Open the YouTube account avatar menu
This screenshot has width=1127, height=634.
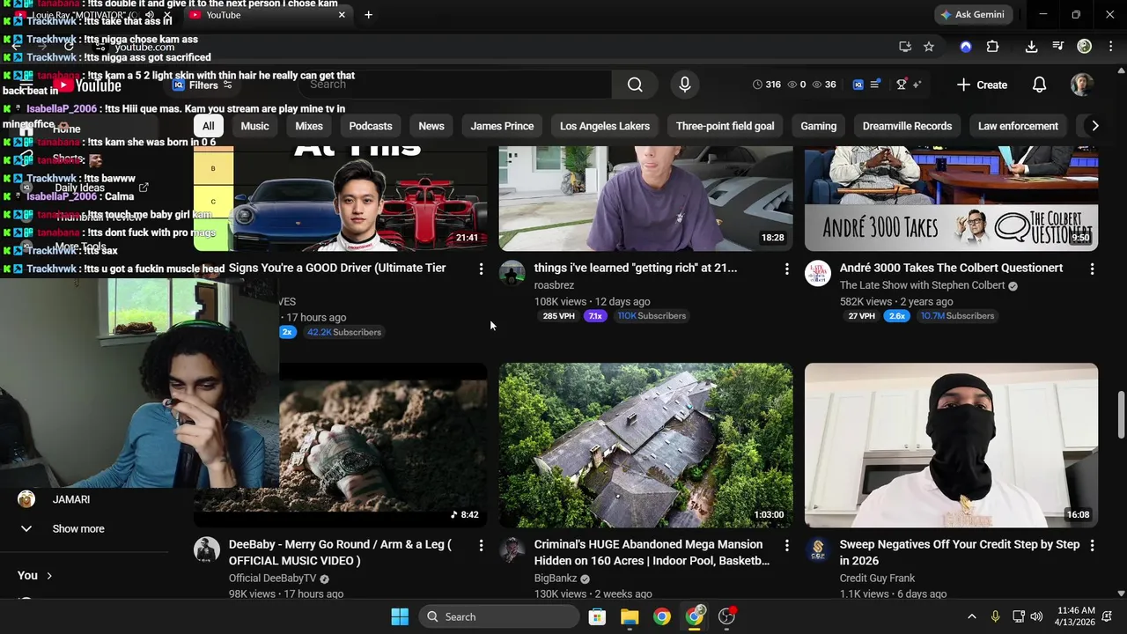pyautogui.click(x=1082, y=85)
